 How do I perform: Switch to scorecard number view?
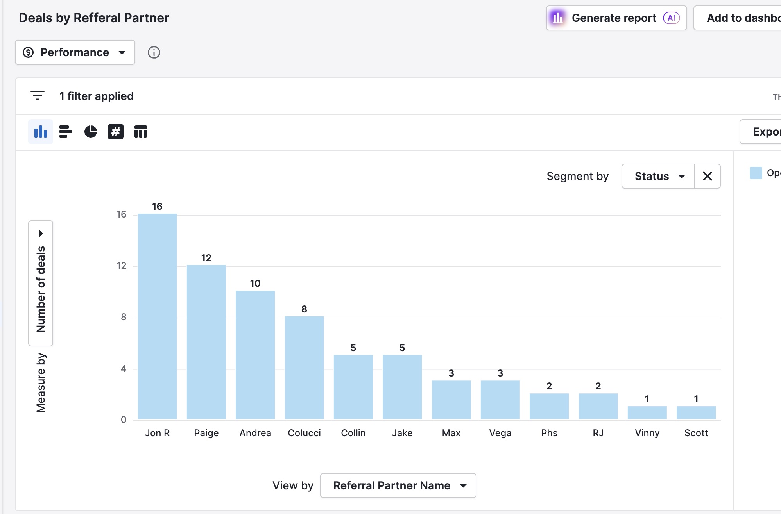(116, 132)
